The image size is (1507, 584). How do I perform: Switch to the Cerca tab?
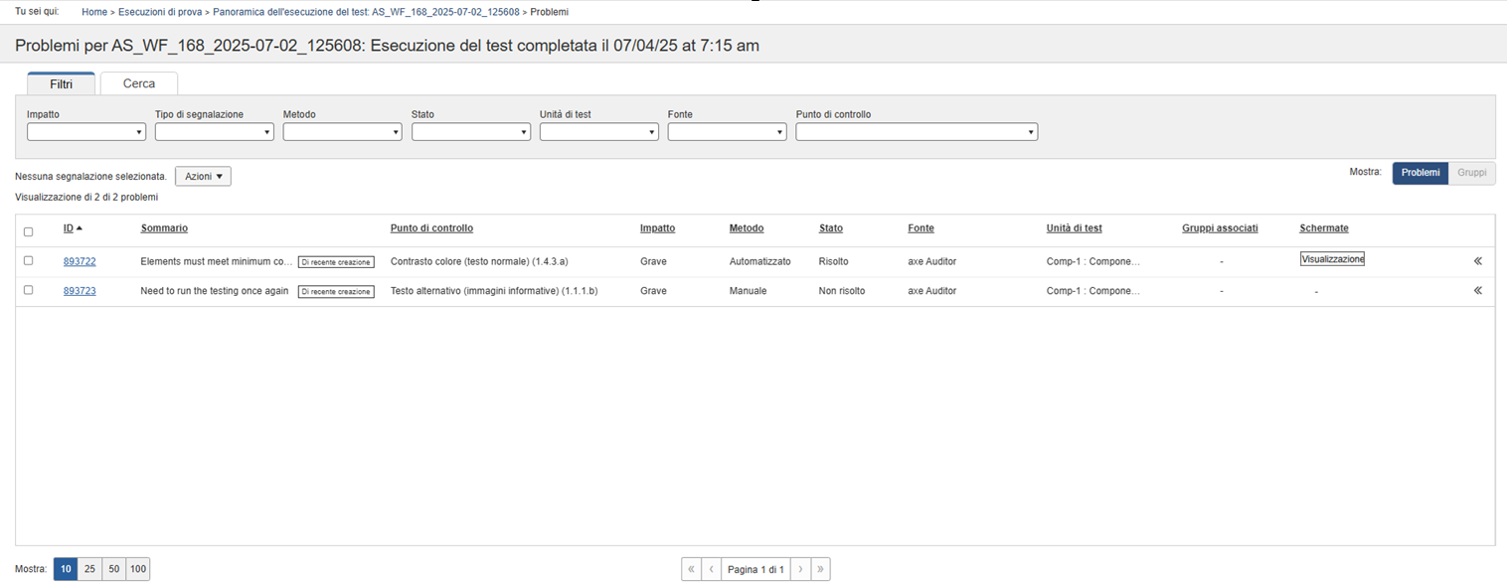pyautogui.click(x=139, y=83)
